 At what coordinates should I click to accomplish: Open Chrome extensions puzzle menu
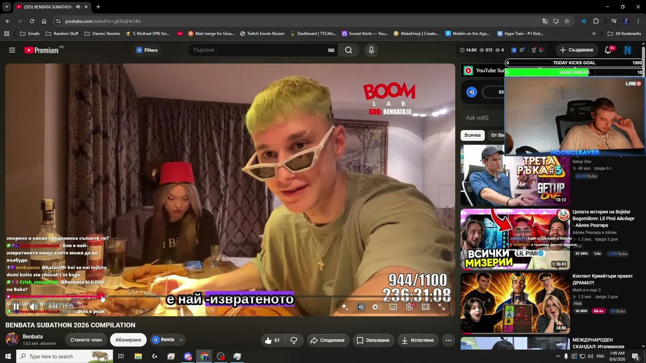point(596,21)
